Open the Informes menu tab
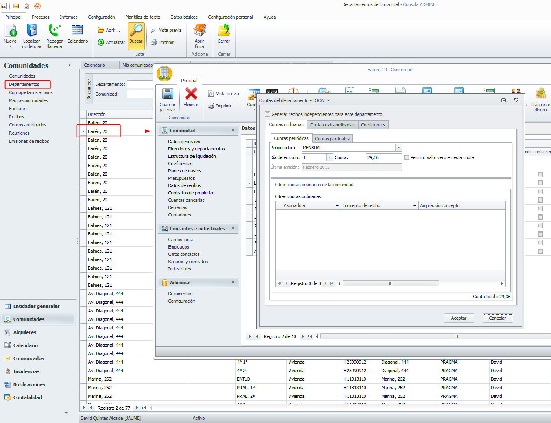The width and height of the screenshot is (551, 423). 68,17
